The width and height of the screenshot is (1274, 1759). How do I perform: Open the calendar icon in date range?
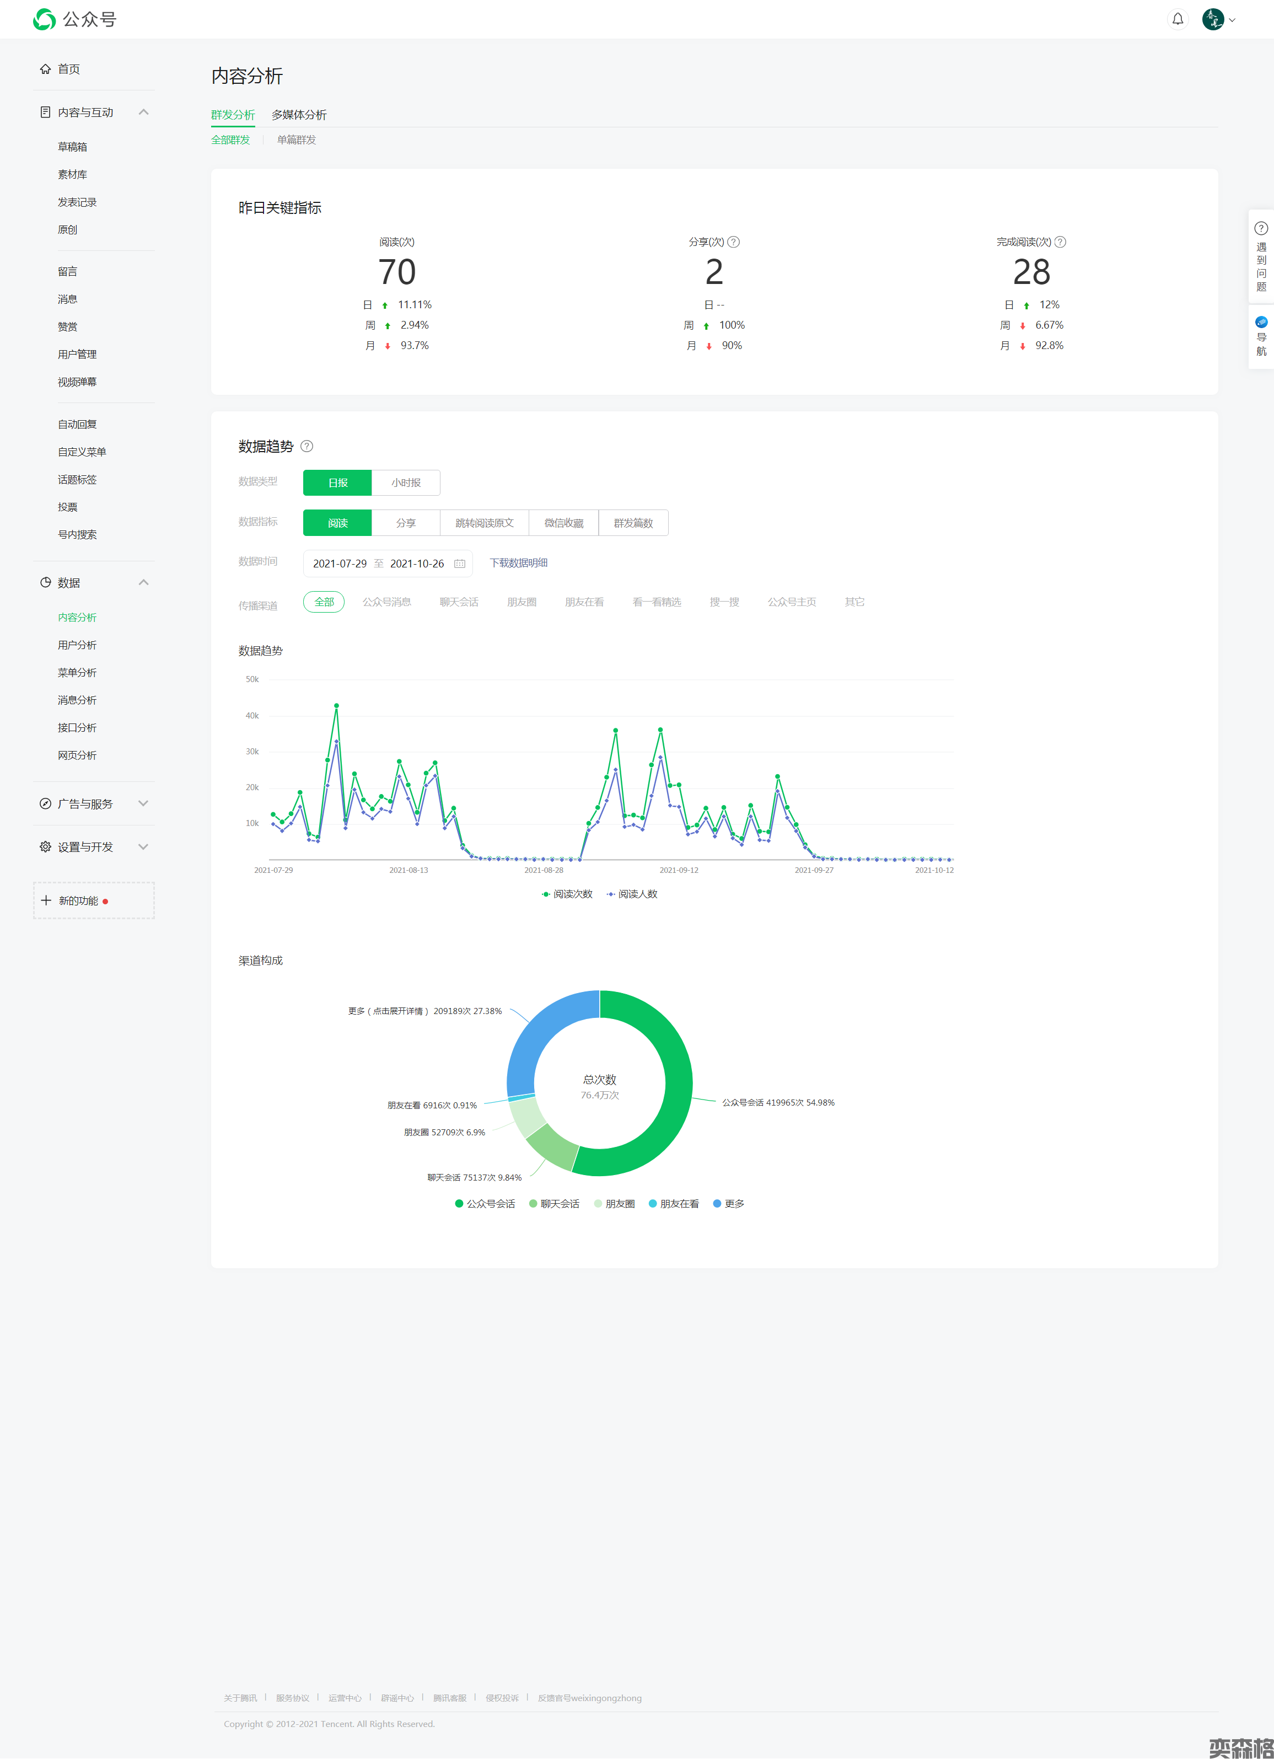coord(459,564)
